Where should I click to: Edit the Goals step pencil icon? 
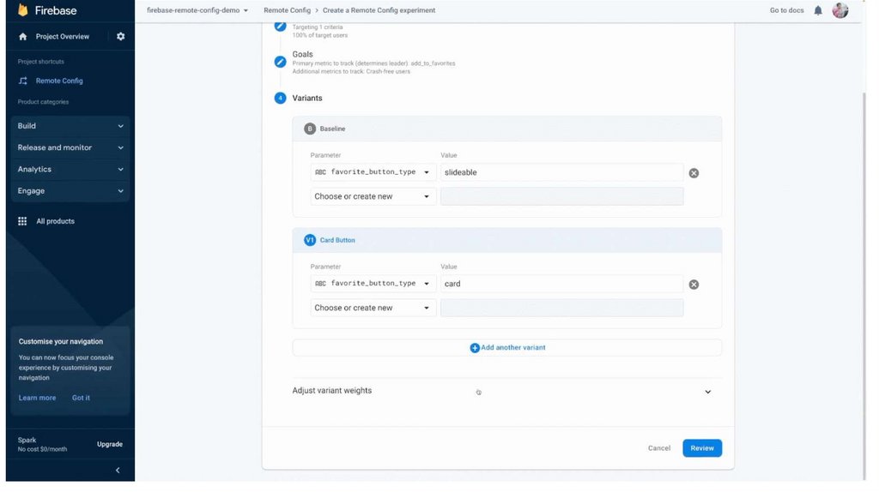280,62
